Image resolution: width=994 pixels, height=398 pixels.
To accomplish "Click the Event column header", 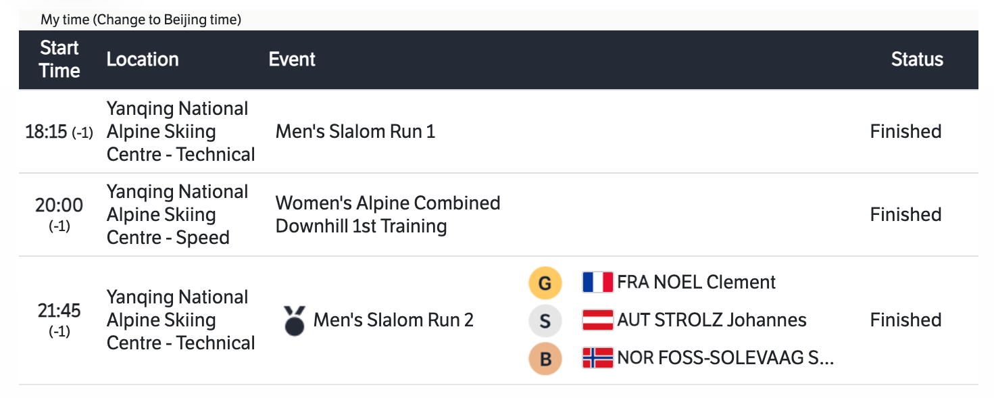I will [x=292, y=59].
